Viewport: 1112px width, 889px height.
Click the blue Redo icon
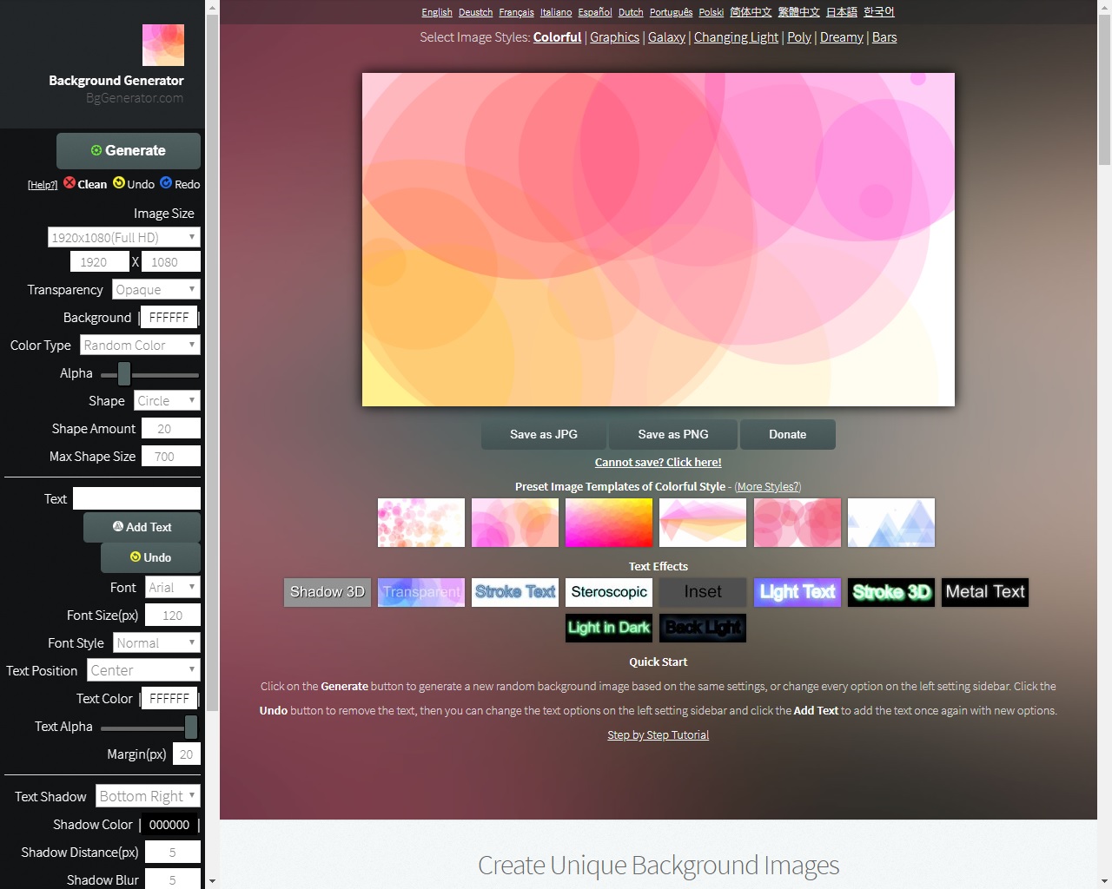(166, 183)
